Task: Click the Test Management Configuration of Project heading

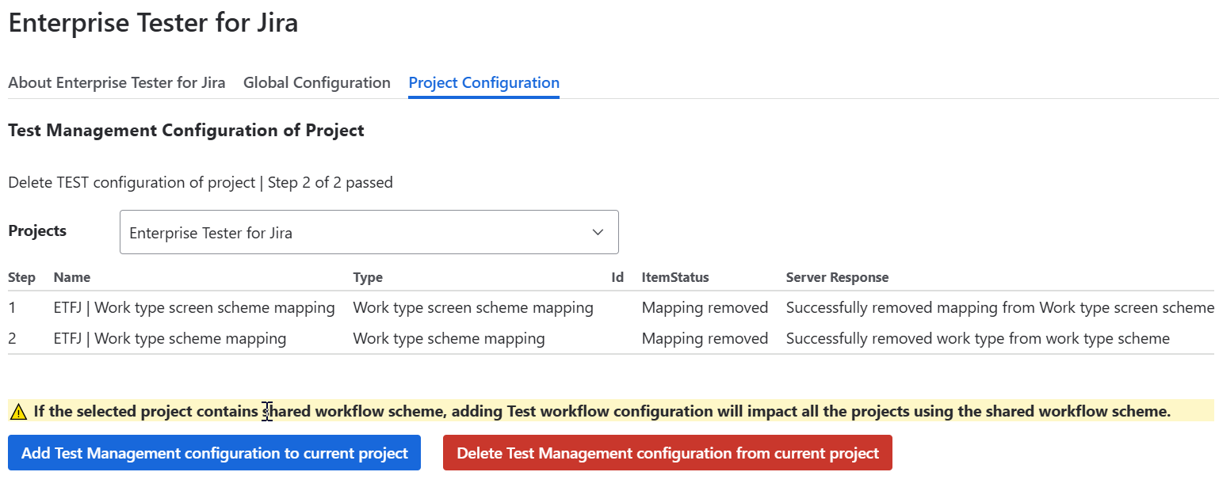Action: [x=186, y=131]
